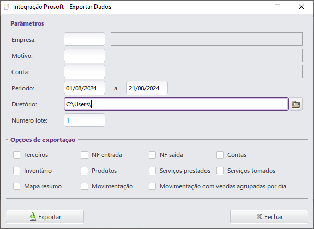Screen dimensions: 314x229
Task: Check Serviços prestados
Action: pos(152,171)
